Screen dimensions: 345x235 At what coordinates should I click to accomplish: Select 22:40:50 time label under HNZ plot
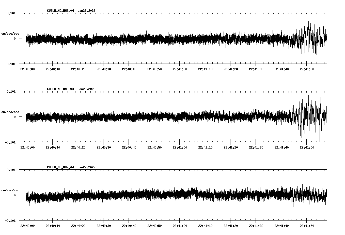click(x=154, y=226)
